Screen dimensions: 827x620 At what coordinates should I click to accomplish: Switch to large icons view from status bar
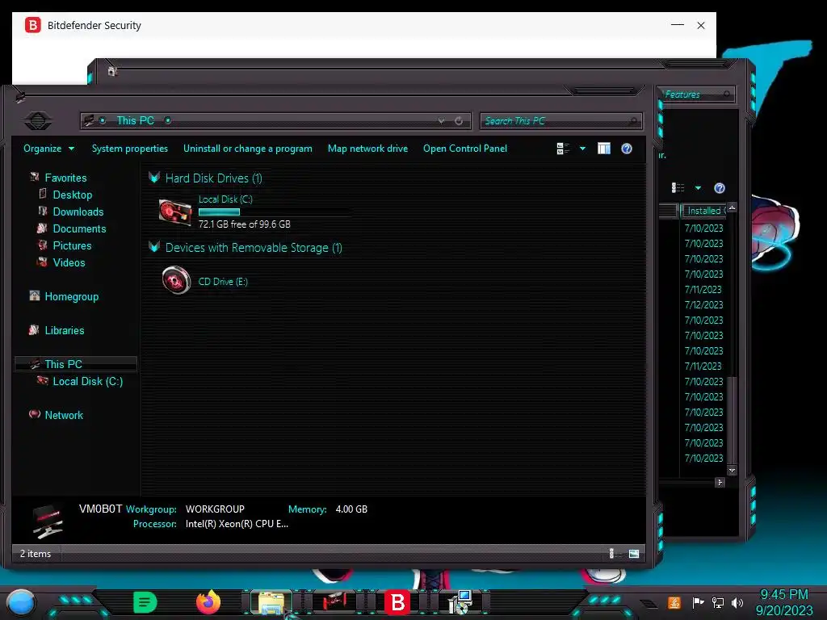point(634,554)
